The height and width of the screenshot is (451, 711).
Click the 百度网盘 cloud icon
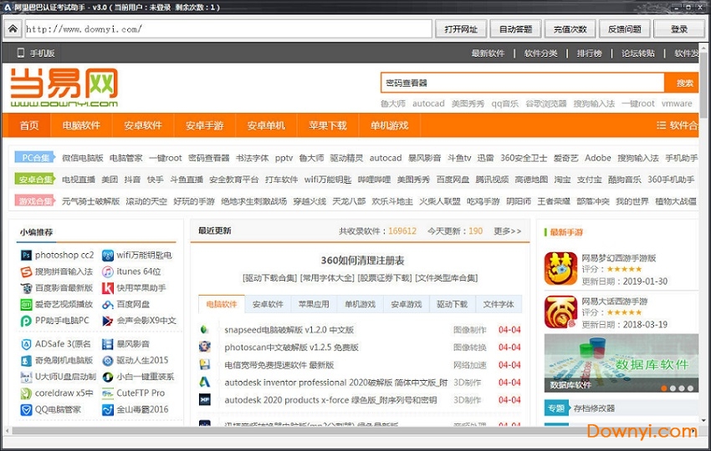coord(108,305)
